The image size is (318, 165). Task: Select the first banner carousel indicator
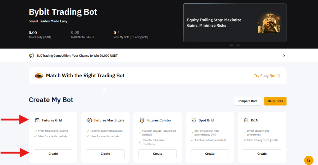(231, 45)
